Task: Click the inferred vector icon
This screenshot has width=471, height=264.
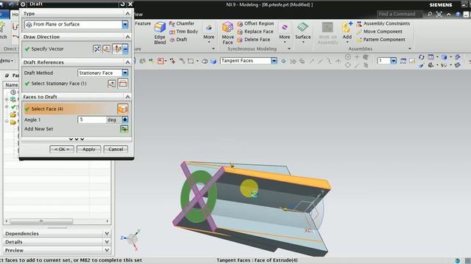Action: [x=117, y=49]
